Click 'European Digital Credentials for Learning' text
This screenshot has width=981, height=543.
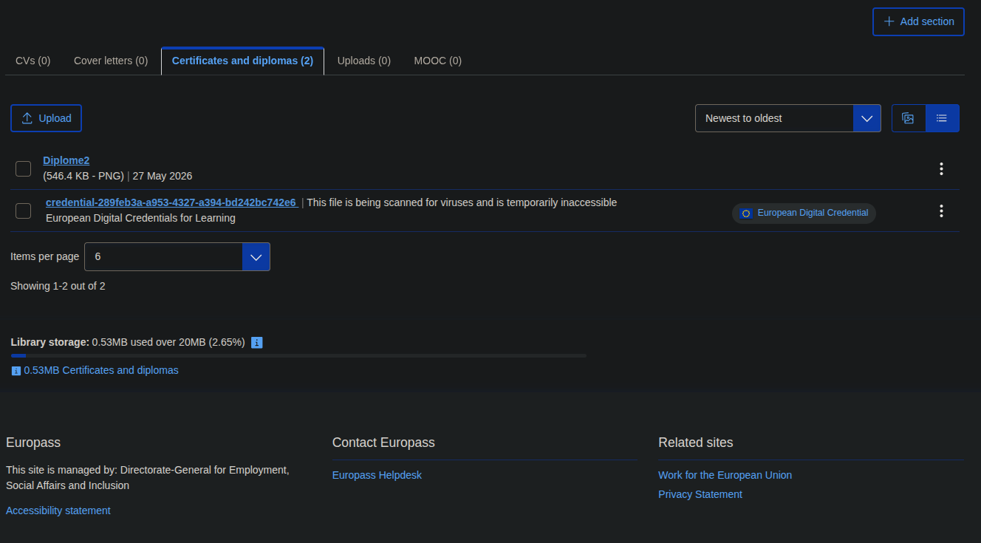140,218
